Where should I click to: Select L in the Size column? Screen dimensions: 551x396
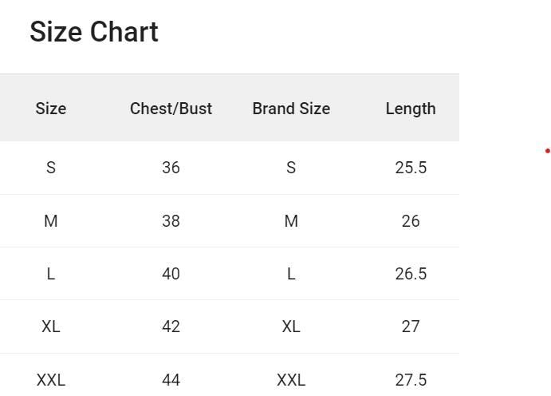point(51,274)
